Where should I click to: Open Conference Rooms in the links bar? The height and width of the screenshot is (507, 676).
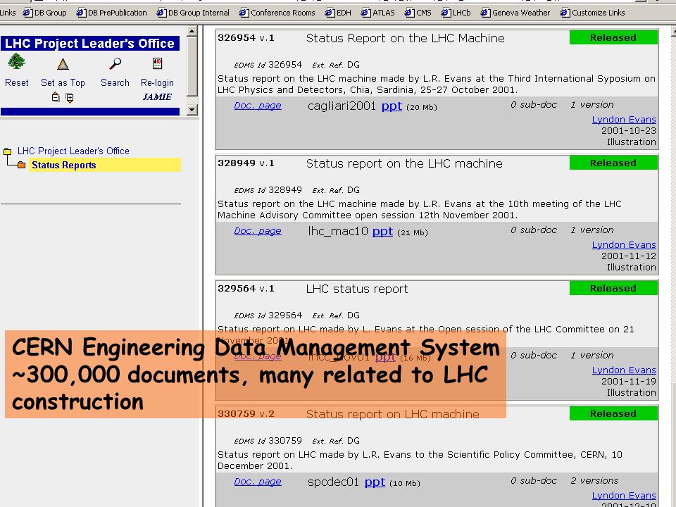283,13
